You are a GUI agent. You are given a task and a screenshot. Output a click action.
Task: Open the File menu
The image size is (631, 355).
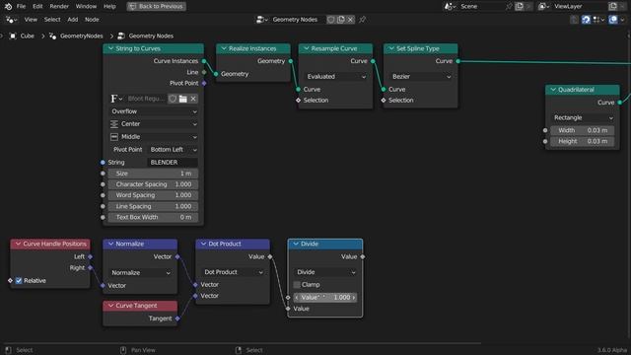click(x=21, y=7)
